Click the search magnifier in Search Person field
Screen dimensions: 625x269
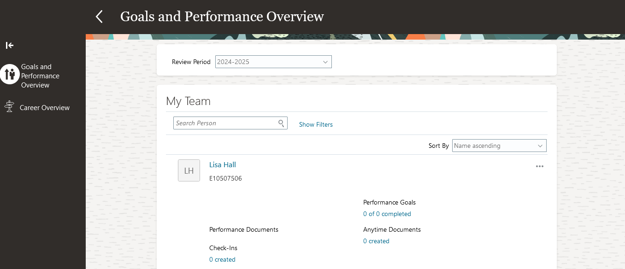coord(281,123)
